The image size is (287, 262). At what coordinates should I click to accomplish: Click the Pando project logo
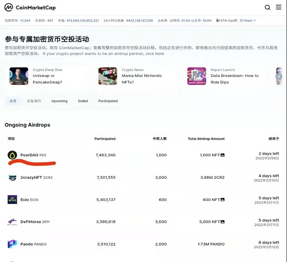click(12, 244)
